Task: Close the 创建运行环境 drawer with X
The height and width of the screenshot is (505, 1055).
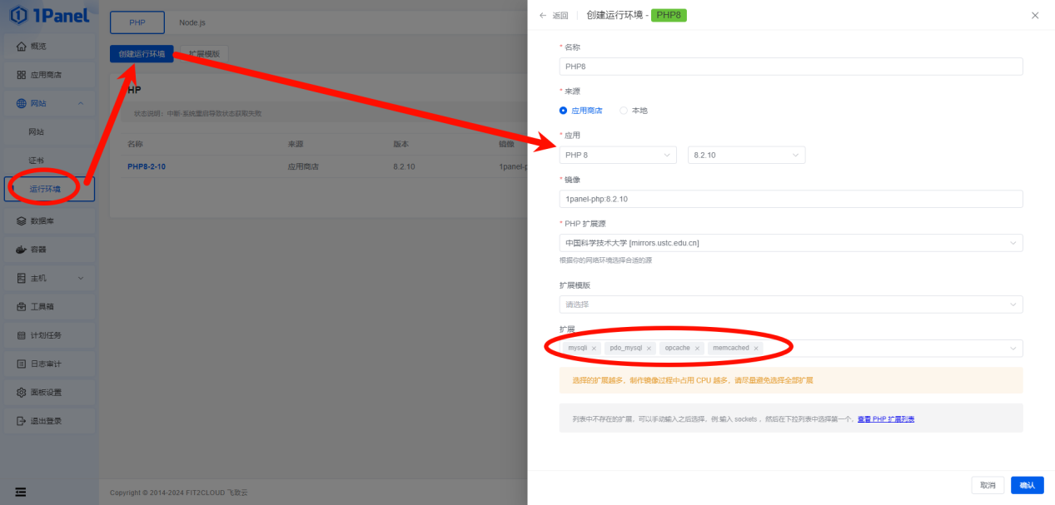Action: [1035, 15]
